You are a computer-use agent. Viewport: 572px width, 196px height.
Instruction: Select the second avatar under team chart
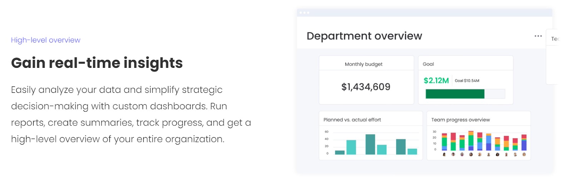coord(453,155)
